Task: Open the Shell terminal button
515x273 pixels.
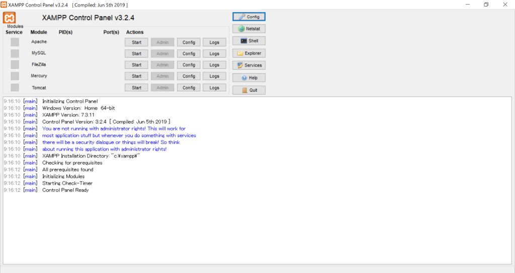Action: 248,41
